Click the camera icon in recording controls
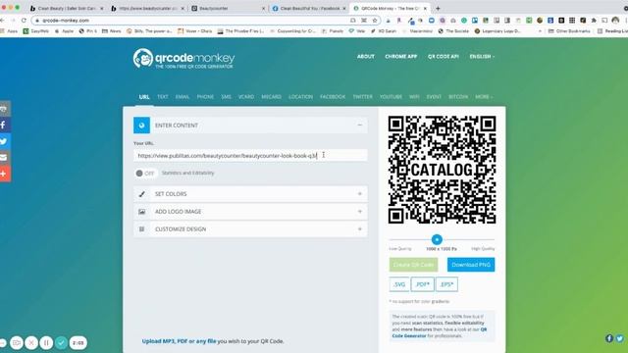Image resolution: width=628 pixels, height=353 pixels. tap(17, 343)
